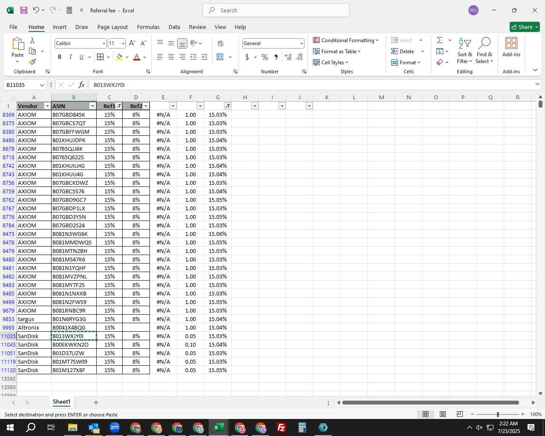Click the Format Painter brush icon

pyautogui.click(x=32, y=62)
